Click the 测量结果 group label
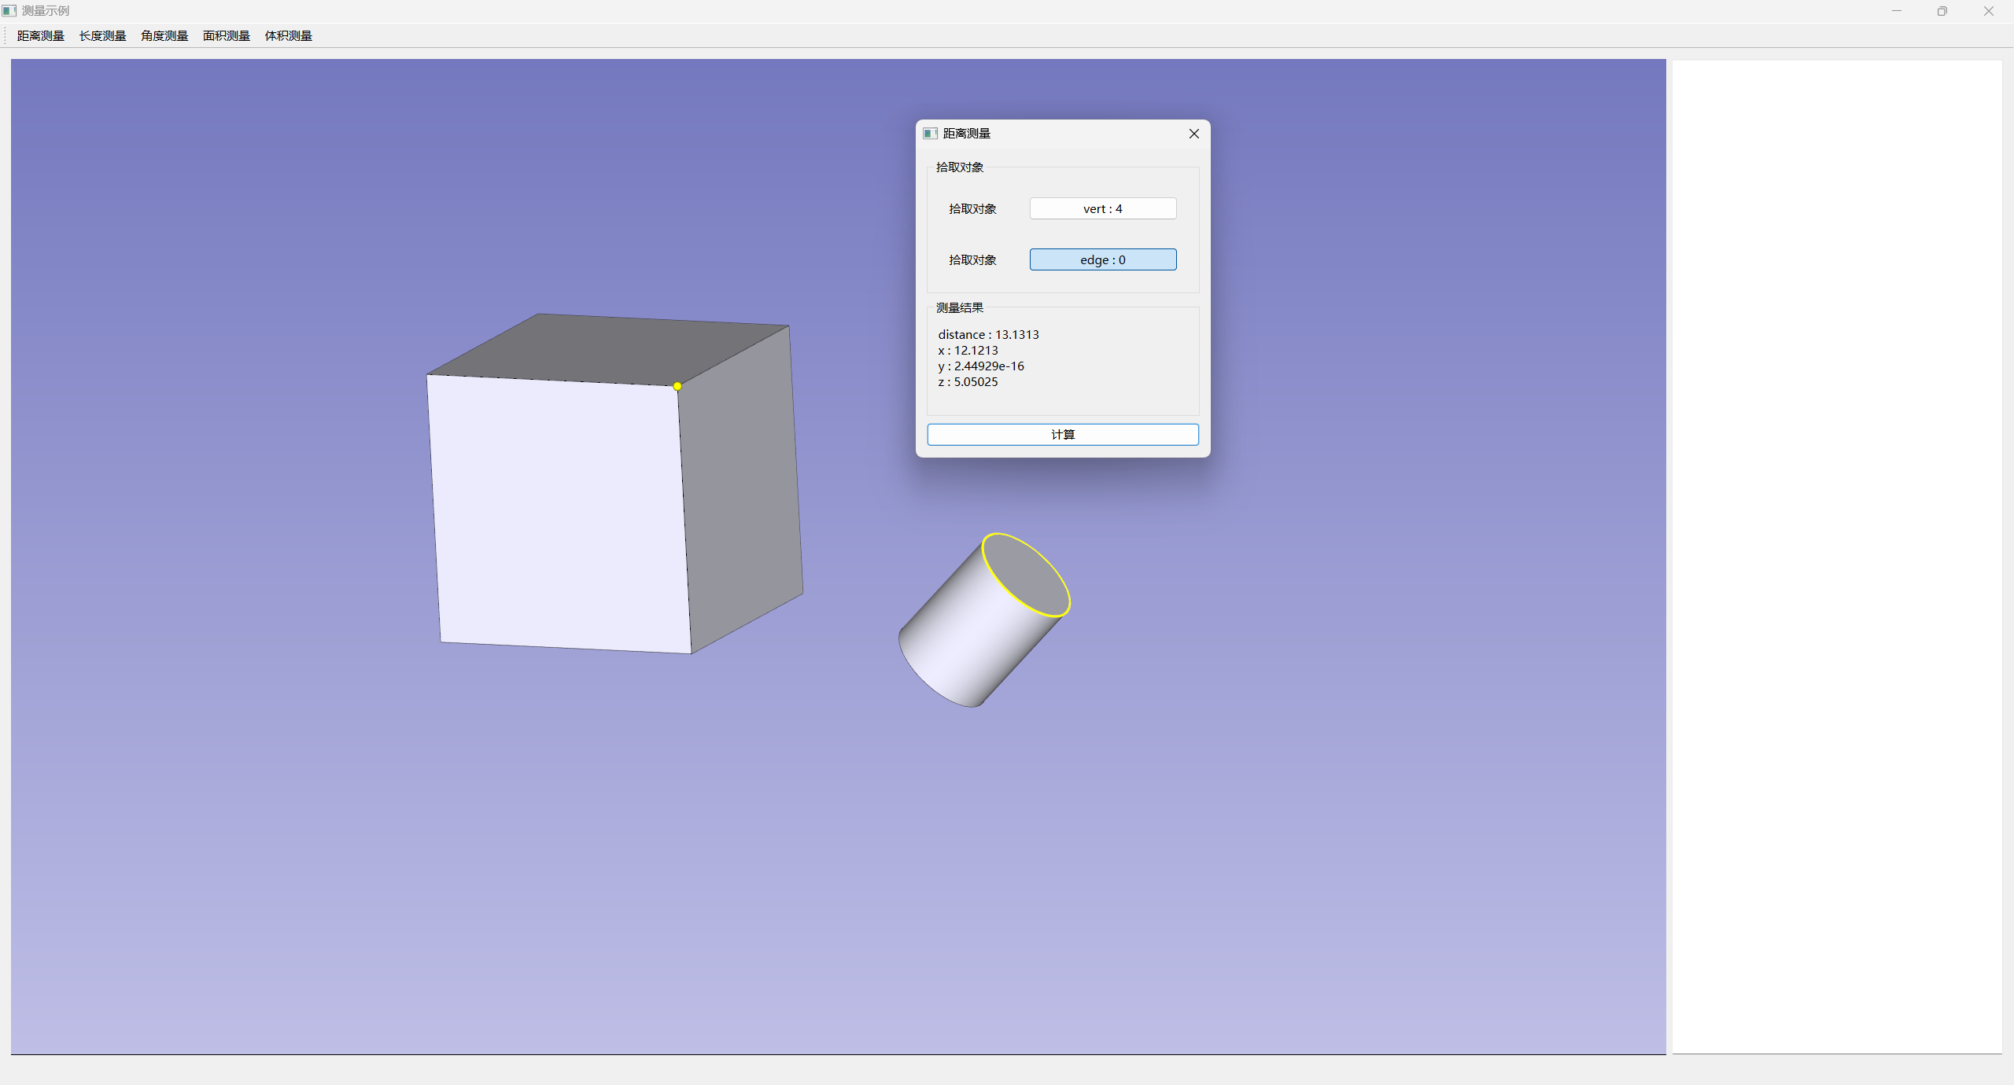2014x1085 pixels. tap(960, 308)
